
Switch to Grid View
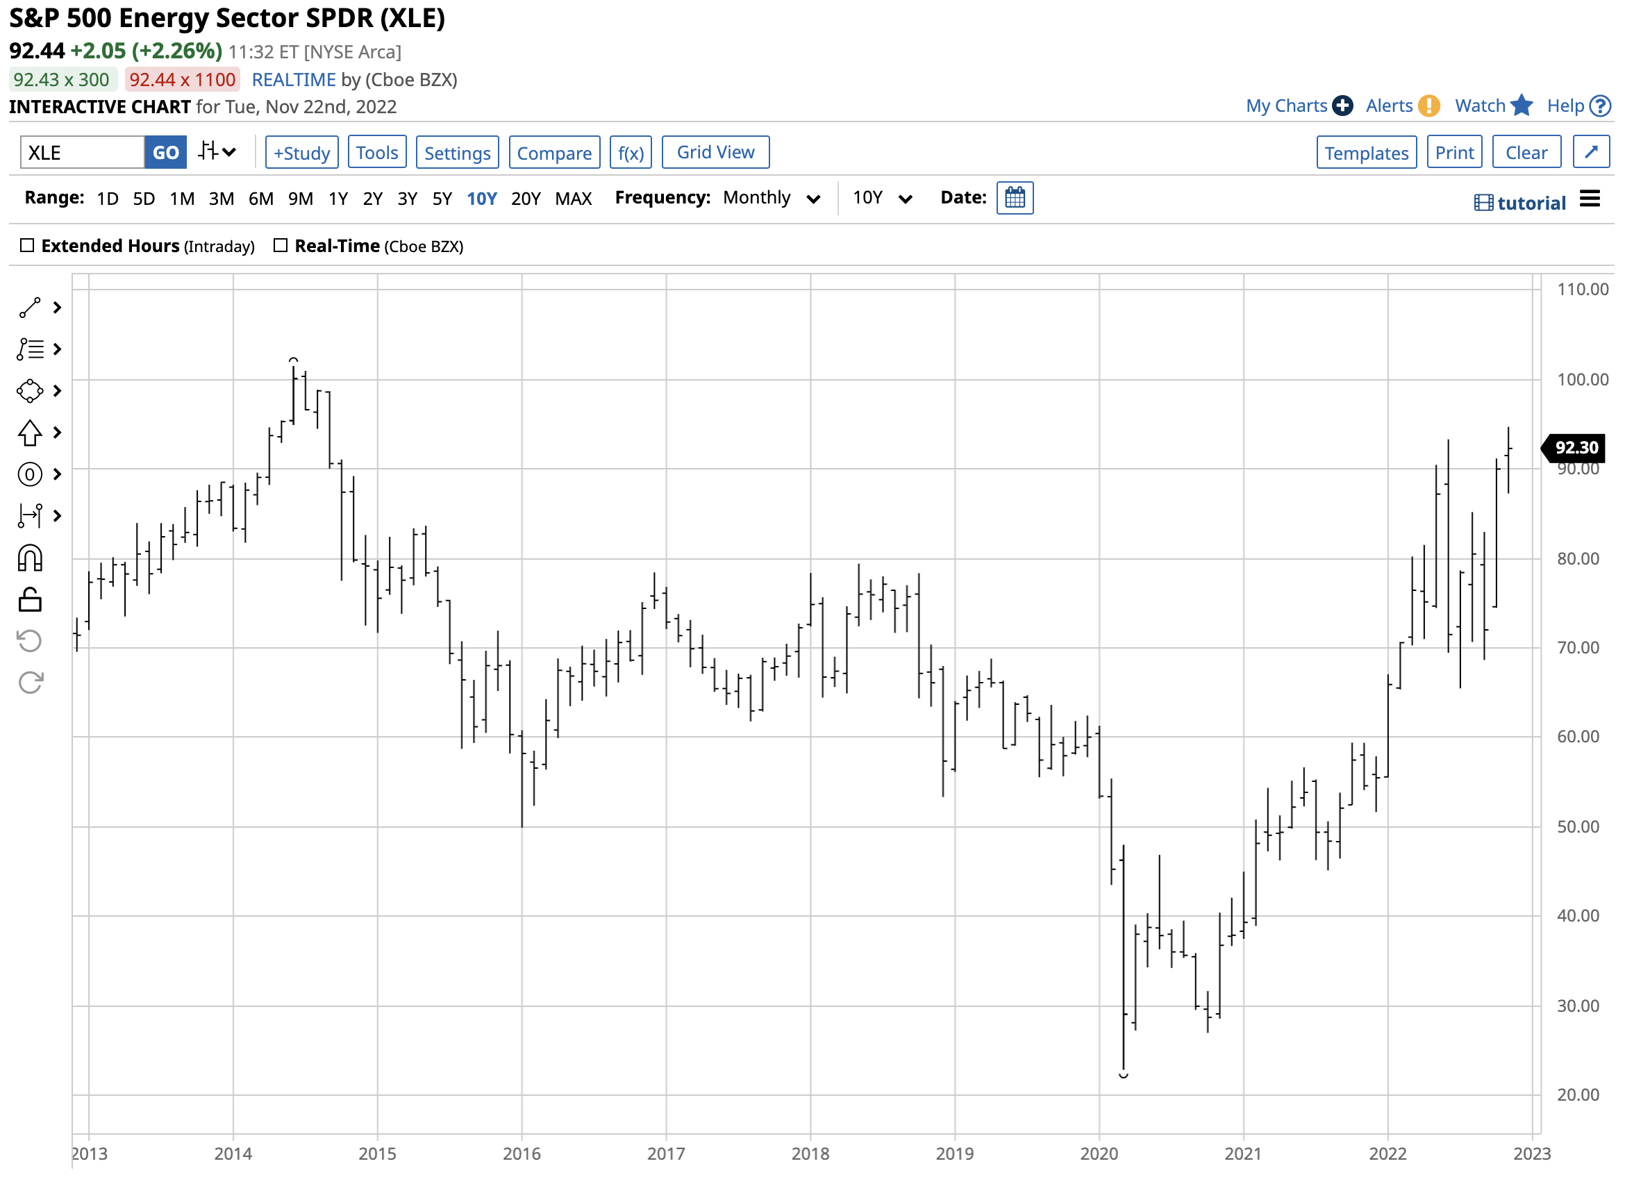pos(716,152)
